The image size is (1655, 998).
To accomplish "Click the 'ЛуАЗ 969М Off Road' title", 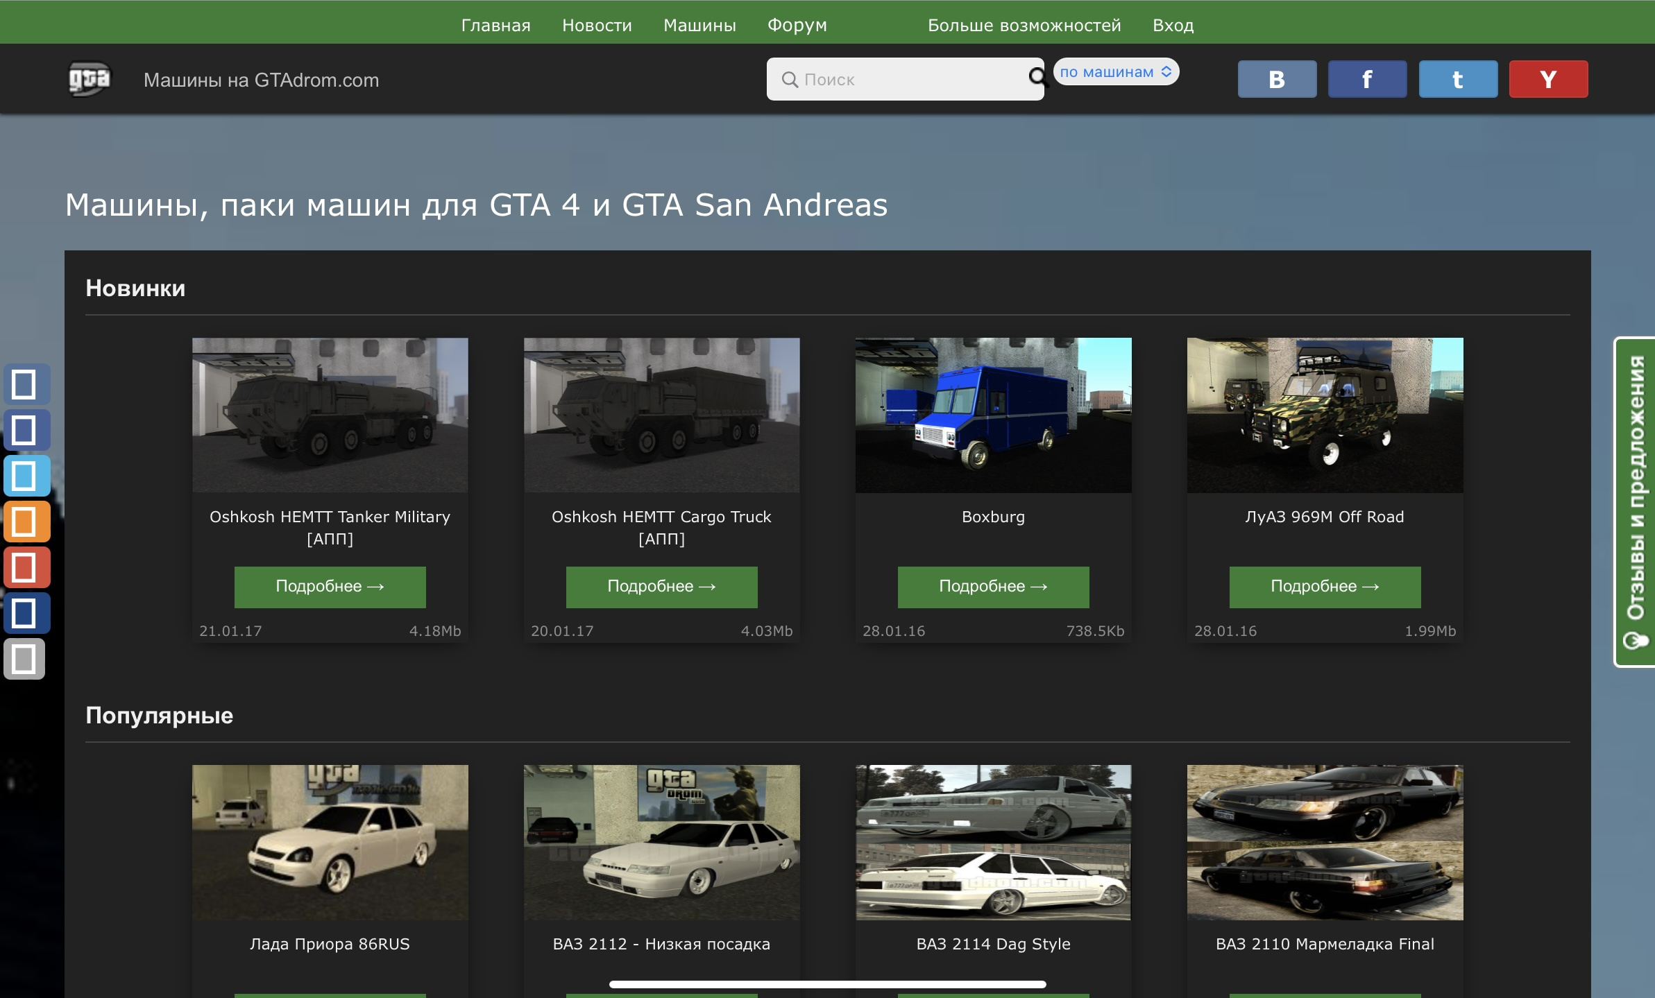I will [1325, 517].
